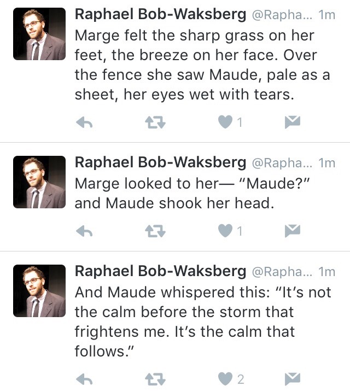Reply to the 'sharp grass' tweet
Image resolution: width=350 pixels, height=392 pixels.
(83, 123)
